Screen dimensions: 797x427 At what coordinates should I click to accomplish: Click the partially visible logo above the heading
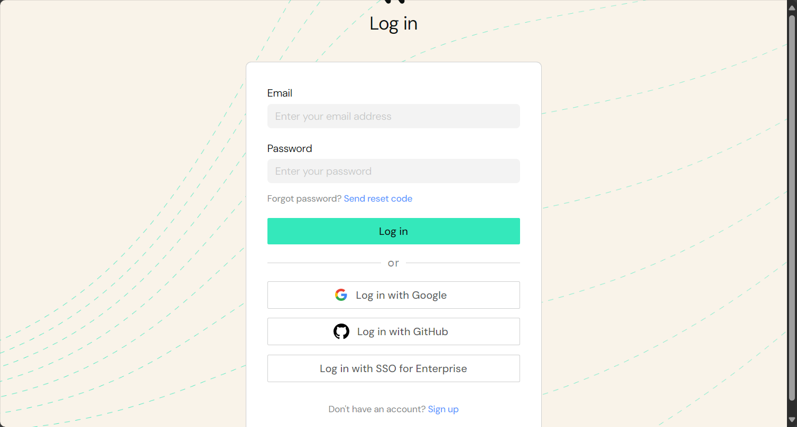pyautogui.click(x=394, y=2)
